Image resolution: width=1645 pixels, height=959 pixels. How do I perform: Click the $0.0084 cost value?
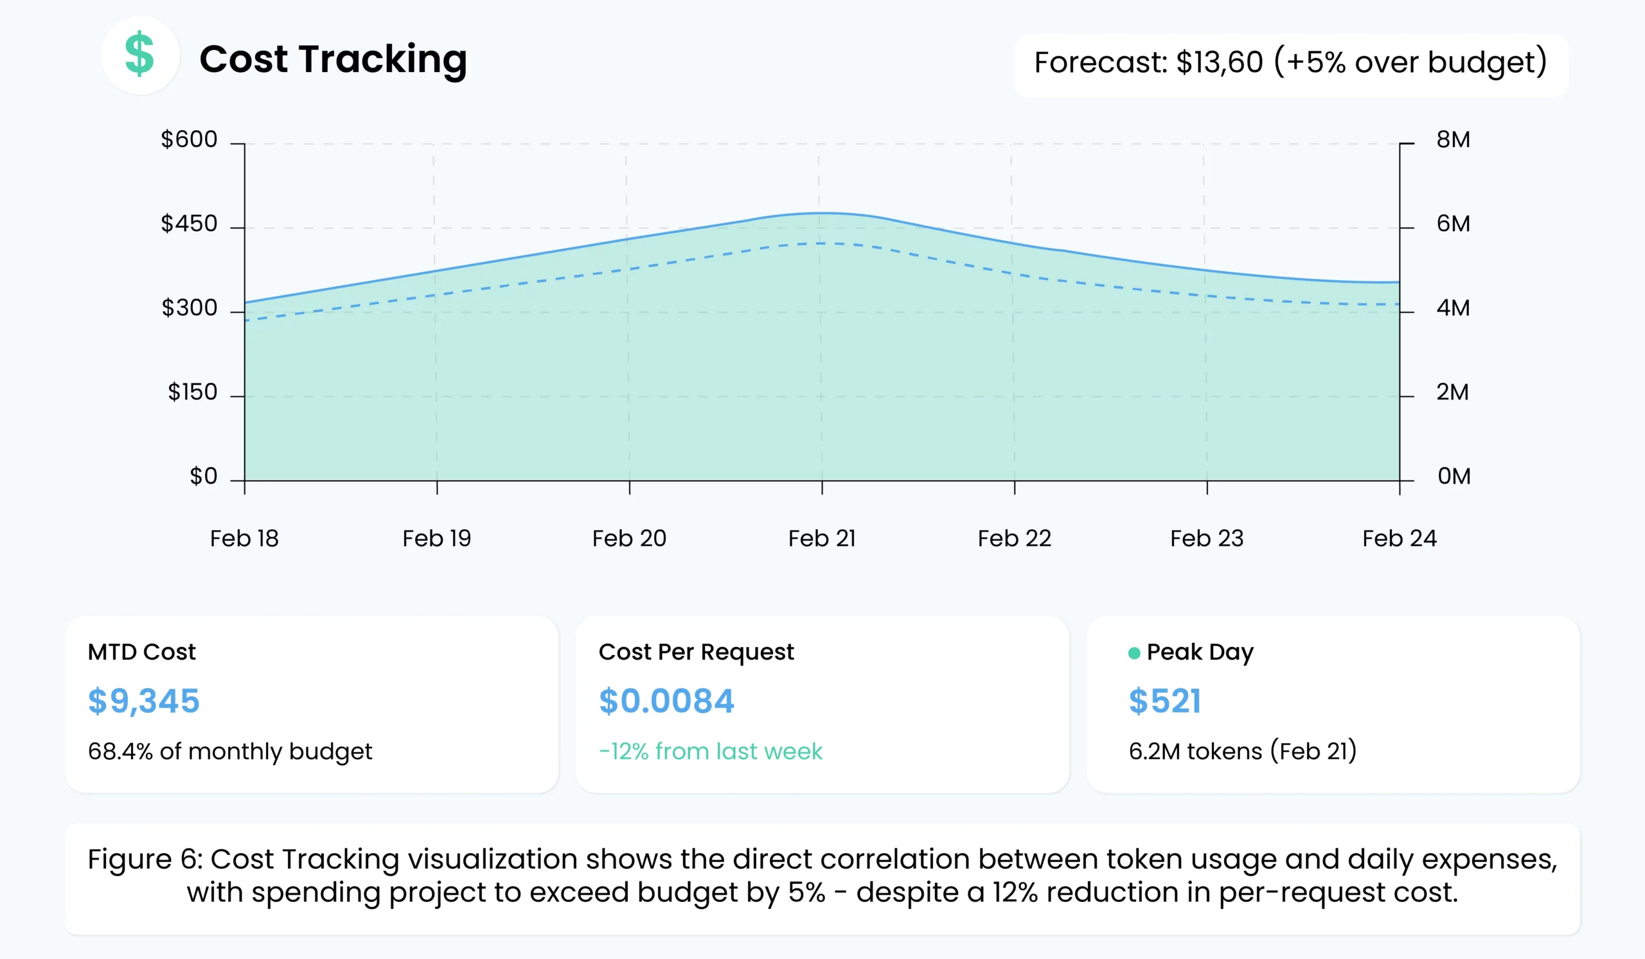coord(666,701)
